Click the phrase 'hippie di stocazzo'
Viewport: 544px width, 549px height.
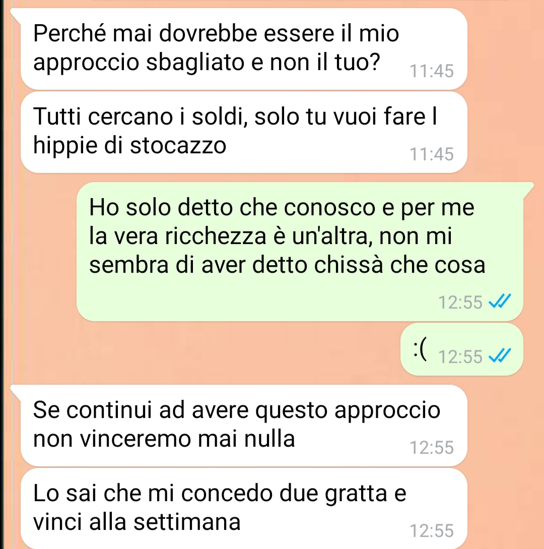tap(130, 145)
